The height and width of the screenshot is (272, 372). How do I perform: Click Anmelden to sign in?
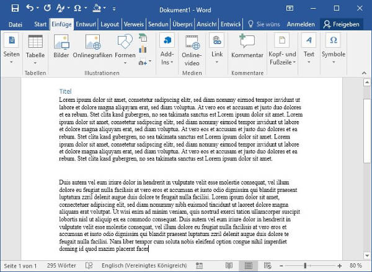[301, 24]
